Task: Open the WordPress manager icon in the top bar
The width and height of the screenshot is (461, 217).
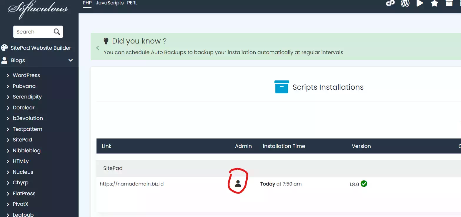Action: (x=405, y=3)
